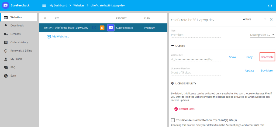The image size is (276, 127).
Task: Toggle the hamburger menu icon
Action: tap(44, 5)
